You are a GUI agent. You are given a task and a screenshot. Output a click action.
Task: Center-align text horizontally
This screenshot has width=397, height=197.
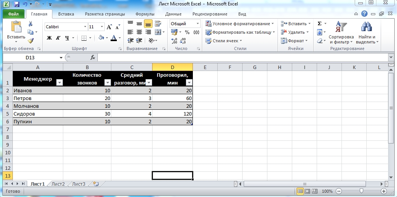139,32
